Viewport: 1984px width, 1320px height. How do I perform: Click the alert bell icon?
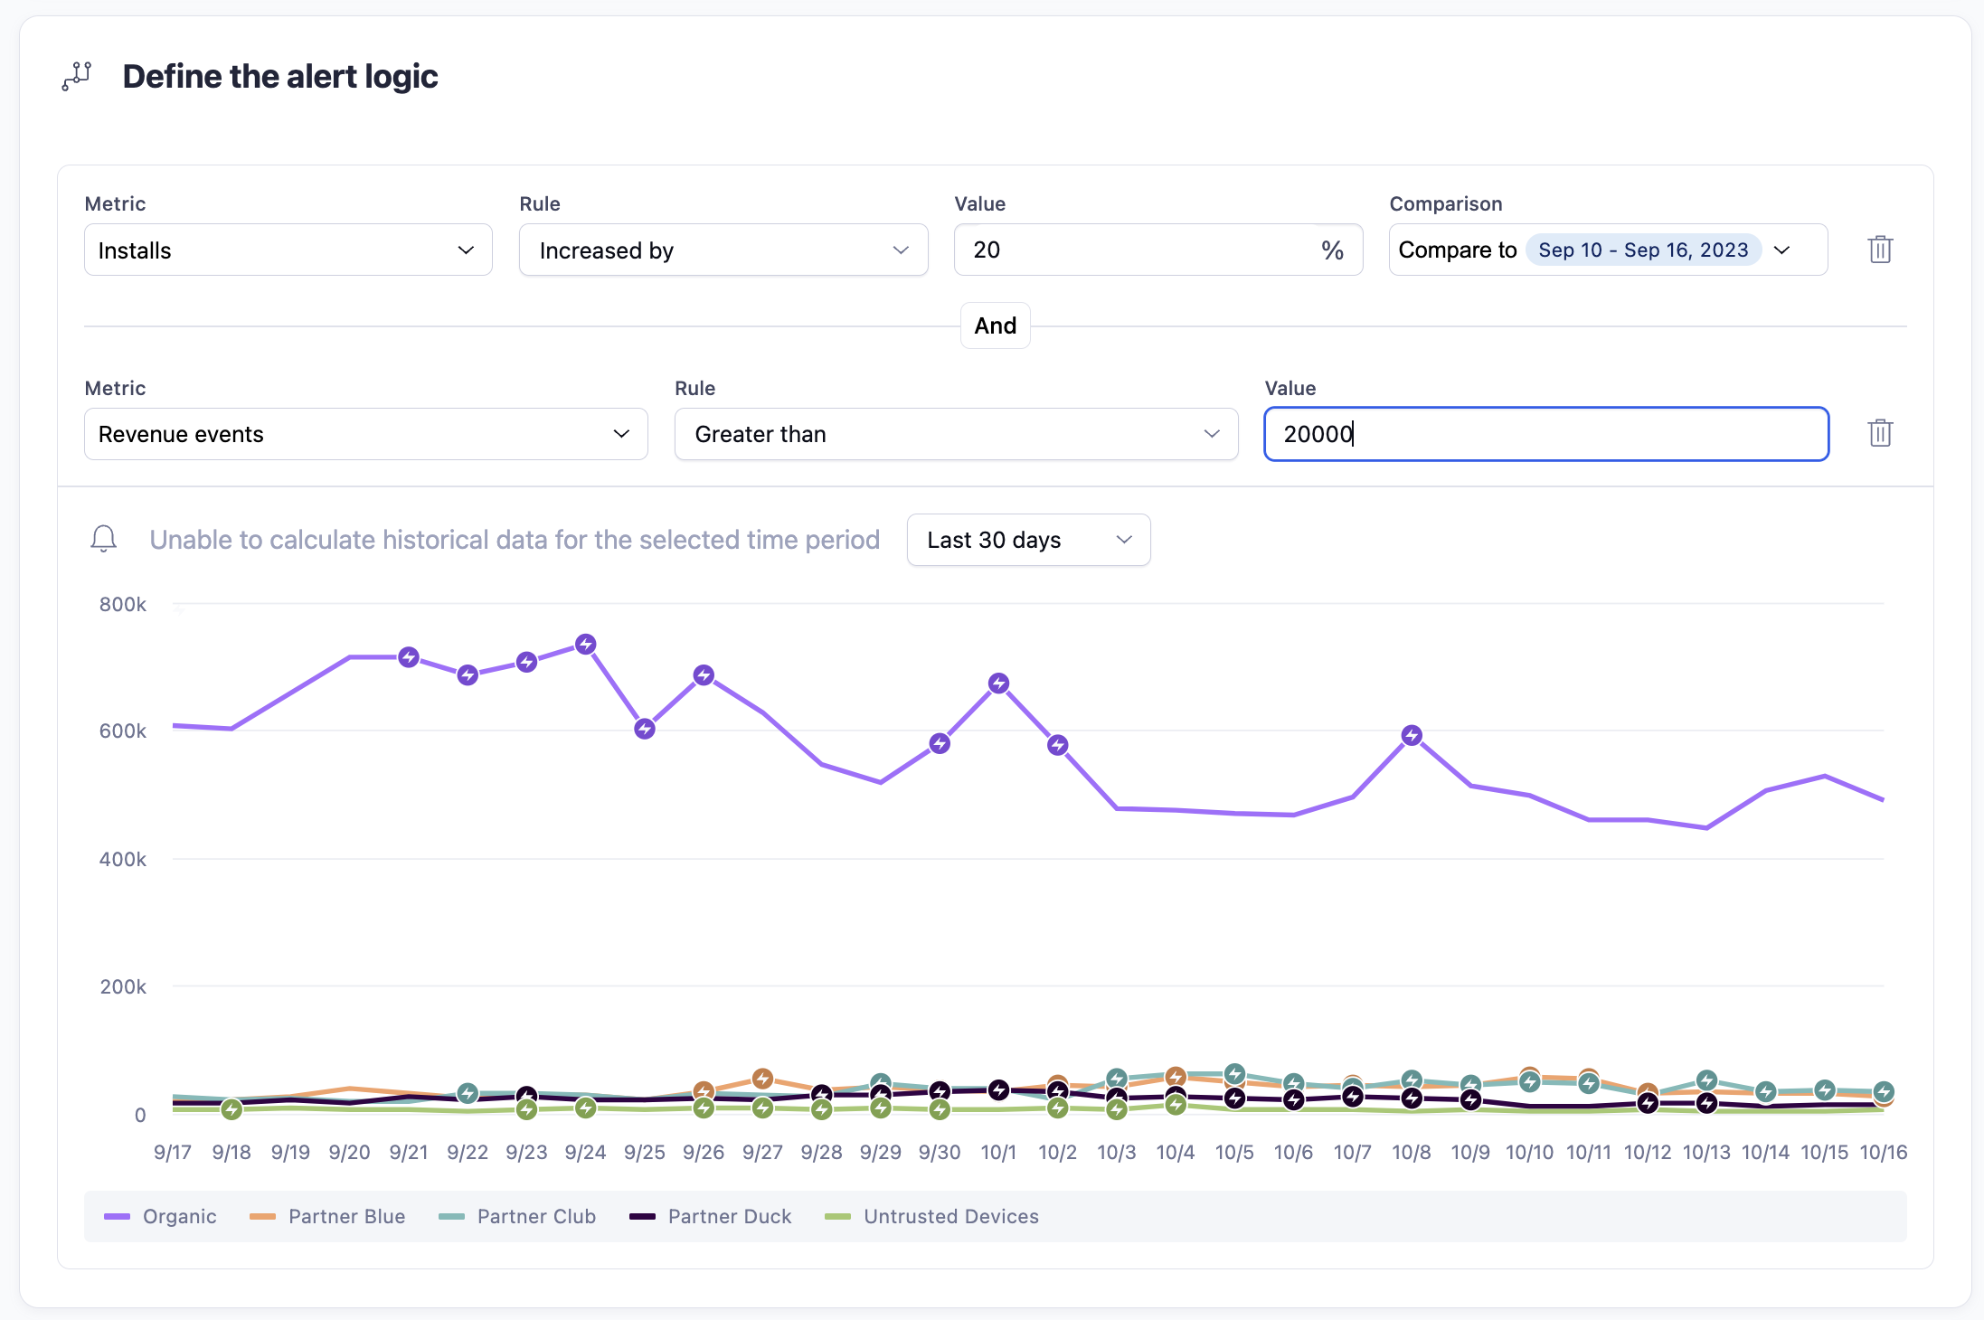tap(104, 539)
